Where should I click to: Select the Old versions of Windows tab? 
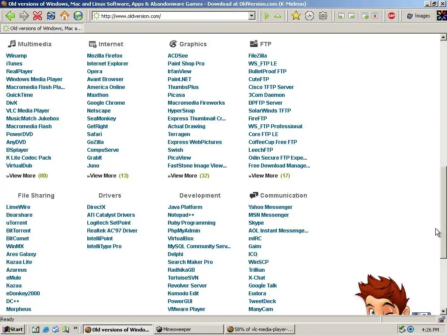coord(42,28)
